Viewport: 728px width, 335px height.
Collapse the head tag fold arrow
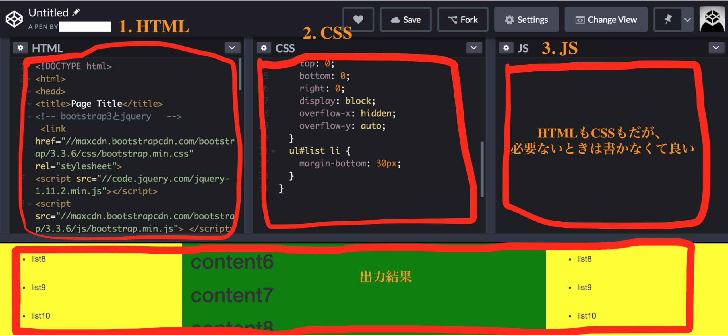click(30, 91)
